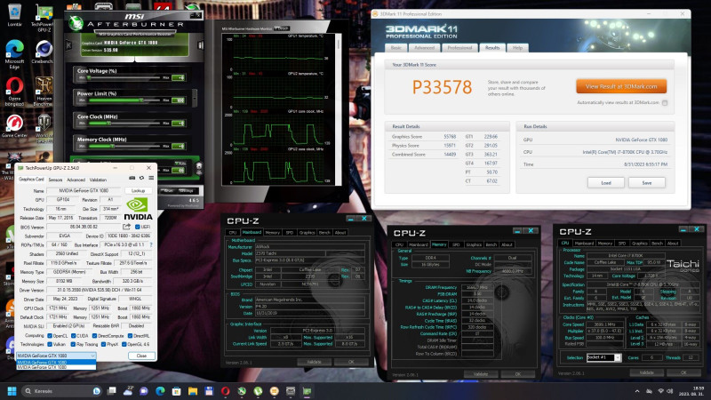711x400 pixels.
Task: Switch to GPU-Z Sensors tab
Action: (55, 180)
